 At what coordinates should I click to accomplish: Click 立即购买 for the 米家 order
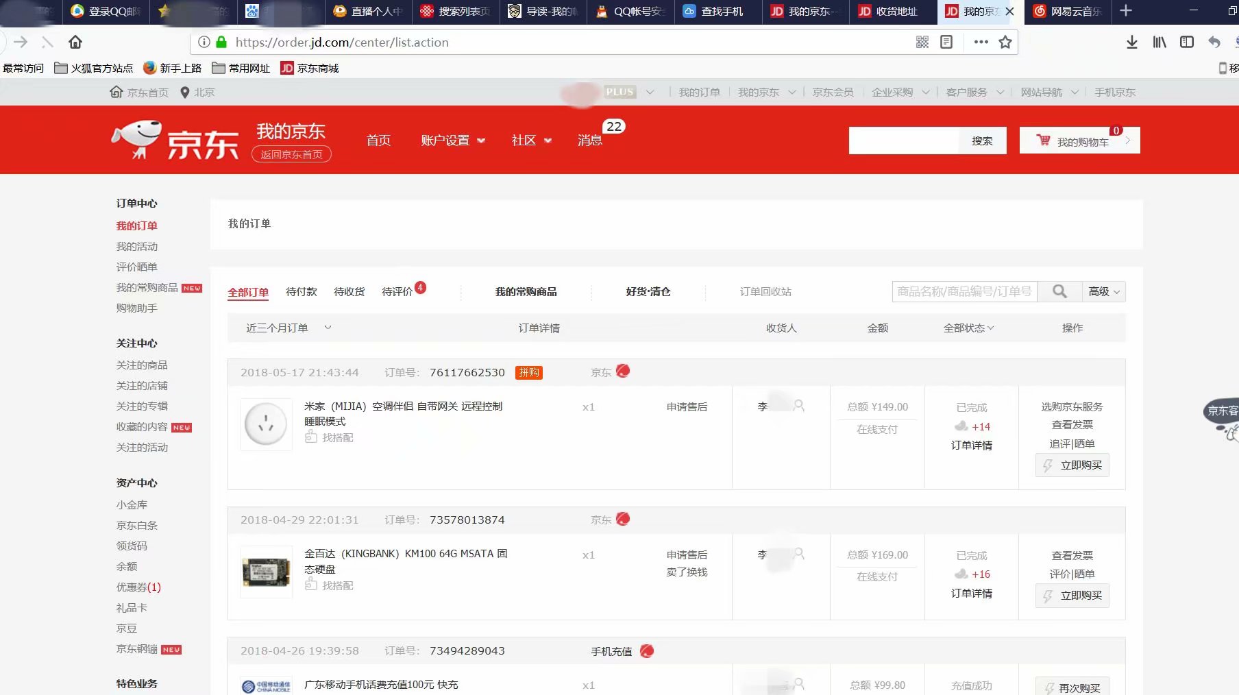click(x=1072, y=465)
